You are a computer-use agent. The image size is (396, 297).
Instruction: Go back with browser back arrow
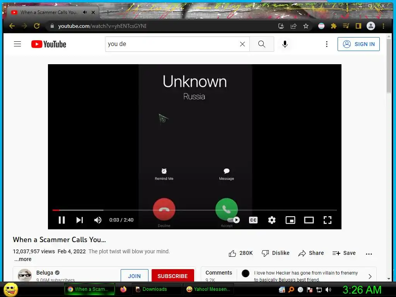click(12, 26)
